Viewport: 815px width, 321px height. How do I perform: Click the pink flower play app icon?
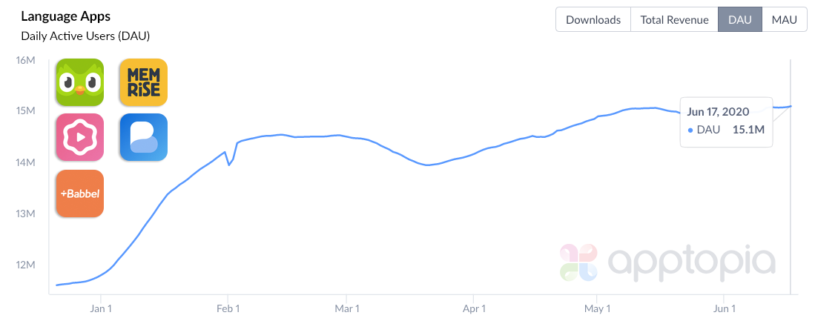[x=80, y=137]
